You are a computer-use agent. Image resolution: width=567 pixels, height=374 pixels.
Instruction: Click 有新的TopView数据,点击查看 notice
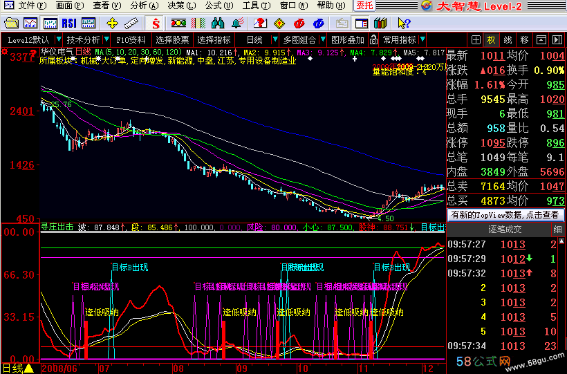tap(505, 215)
